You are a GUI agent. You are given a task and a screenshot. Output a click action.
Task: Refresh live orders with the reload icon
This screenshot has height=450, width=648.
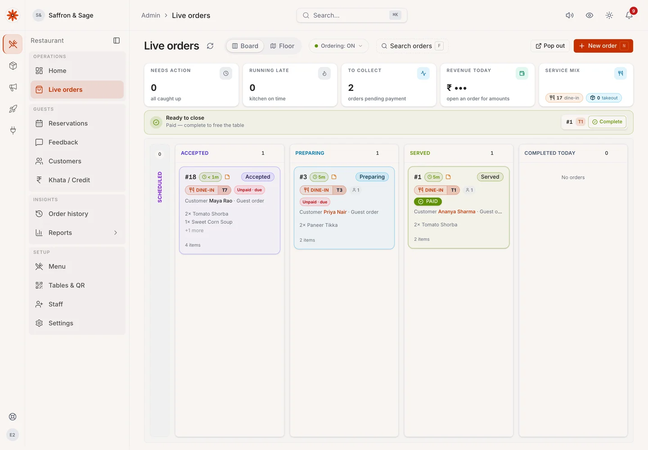click(x=210, y=46)
